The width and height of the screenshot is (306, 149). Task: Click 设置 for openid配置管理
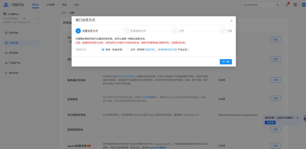pos(275,146)
